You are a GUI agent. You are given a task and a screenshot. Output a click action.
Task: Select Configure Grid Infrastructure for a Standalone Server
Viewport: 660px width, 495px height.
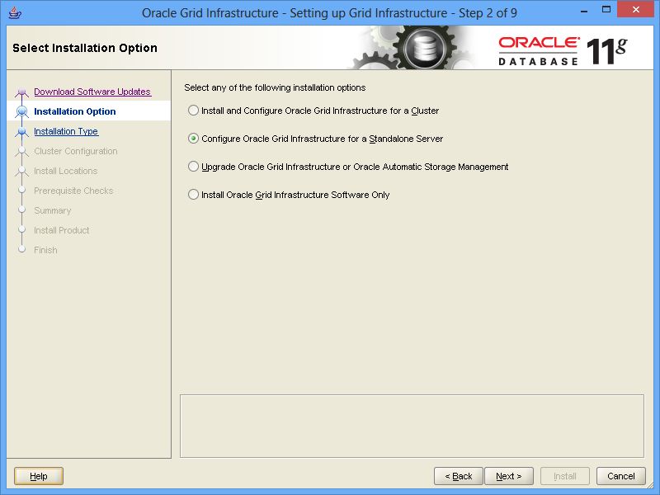pos(192,139)
